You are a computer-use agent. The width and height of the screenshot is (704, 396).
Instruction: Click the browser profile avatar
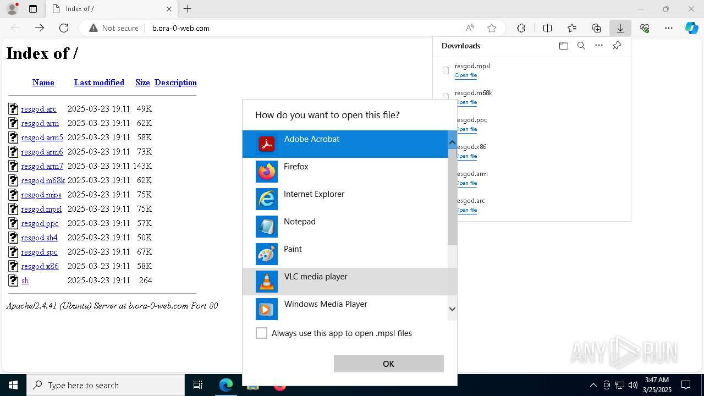click(12, 9)
